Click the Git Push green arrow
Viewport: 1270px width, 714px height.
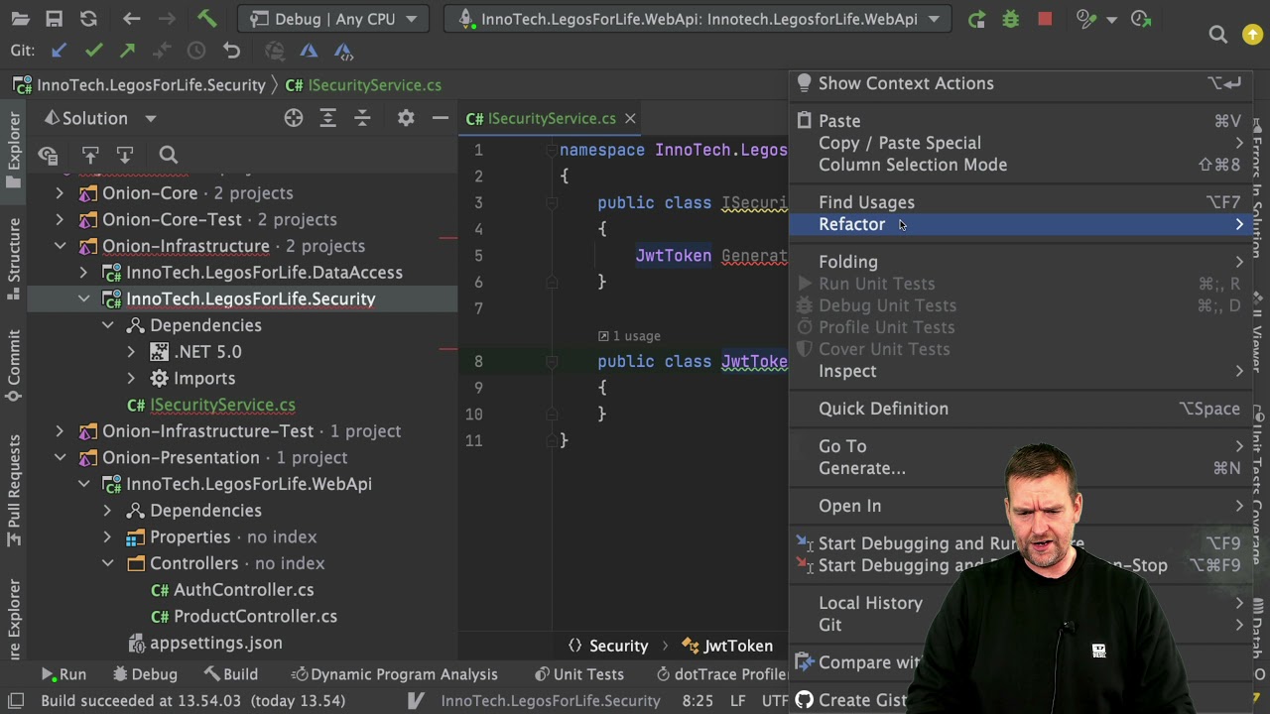click(x=127, y=51)
